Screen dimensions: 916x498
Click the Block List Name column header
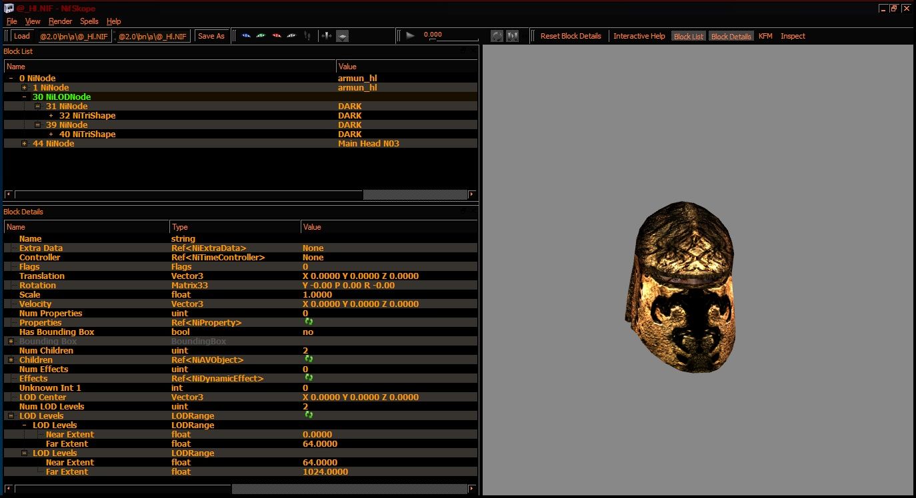tap(170, 67)
